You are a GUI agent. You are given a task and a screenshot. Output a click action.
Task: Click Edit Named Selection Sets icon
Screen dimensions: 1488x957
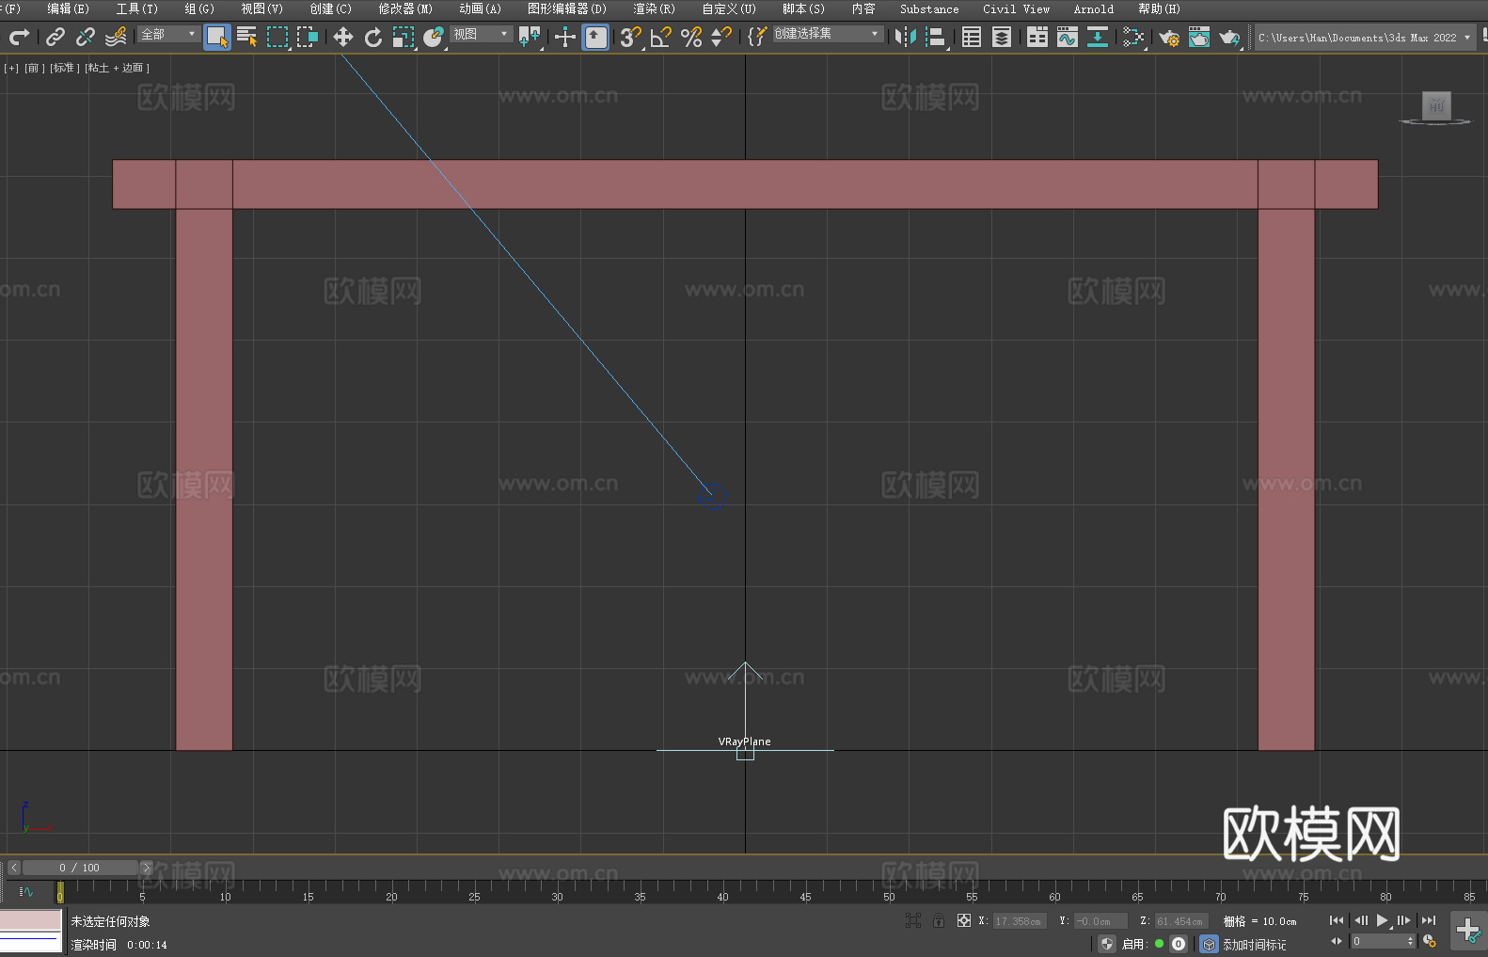click(x=757, y=37)
